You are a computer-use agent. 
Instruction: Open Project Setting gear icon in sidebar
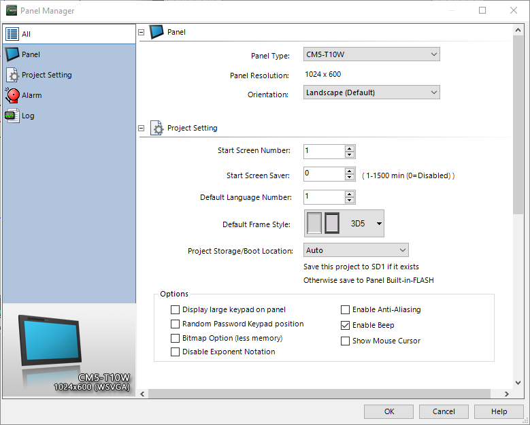tap(12, 75)
